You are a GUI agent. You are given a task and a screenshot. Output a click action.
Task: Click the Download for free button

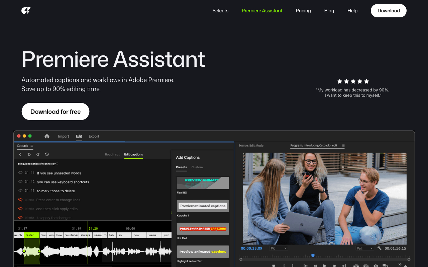(x=56, y=111)
